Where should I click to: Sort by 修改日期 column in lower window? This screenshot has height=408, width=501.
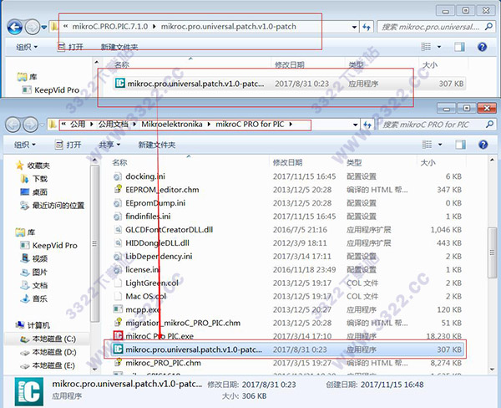(x=287, y=162)
